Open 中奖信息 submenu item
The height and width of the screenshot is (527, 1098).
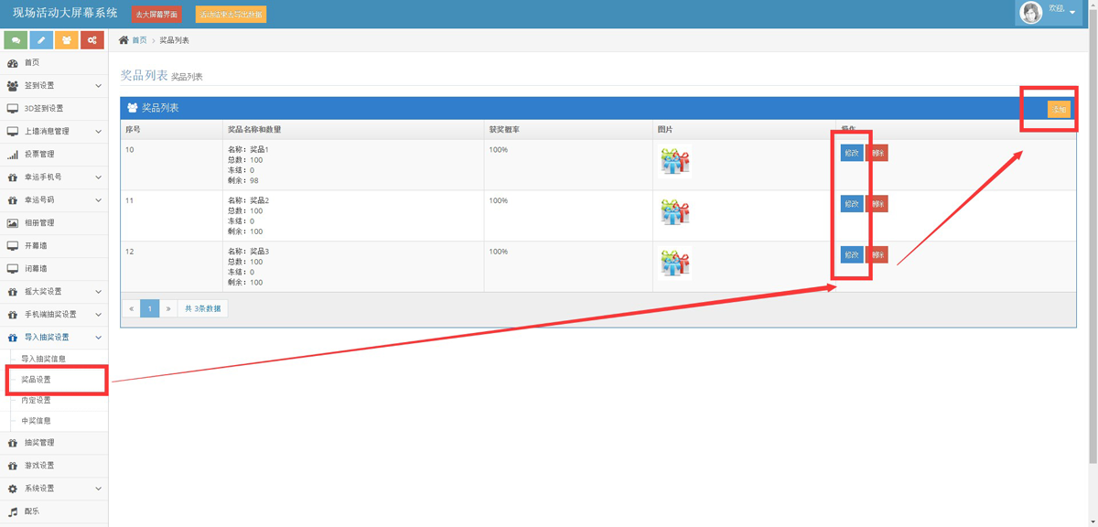tap(37, 421)
